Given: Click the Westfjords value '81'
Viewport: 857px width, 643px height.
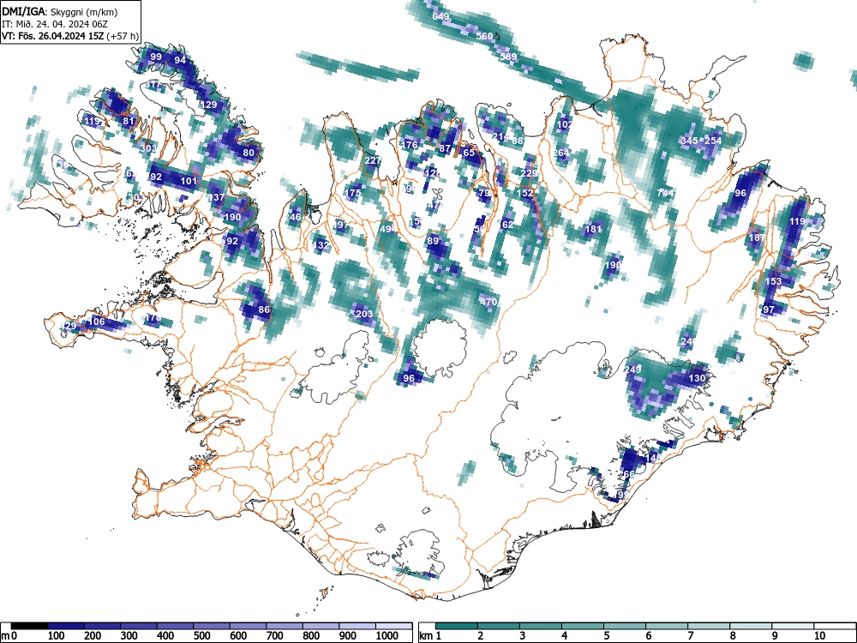Looking at the screenshot, I should (x=129, y=122).
